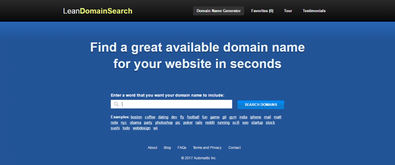This screenshot has height=165, width=395.
Task: Click the reddit example keyword
Action: coord(210,123)
